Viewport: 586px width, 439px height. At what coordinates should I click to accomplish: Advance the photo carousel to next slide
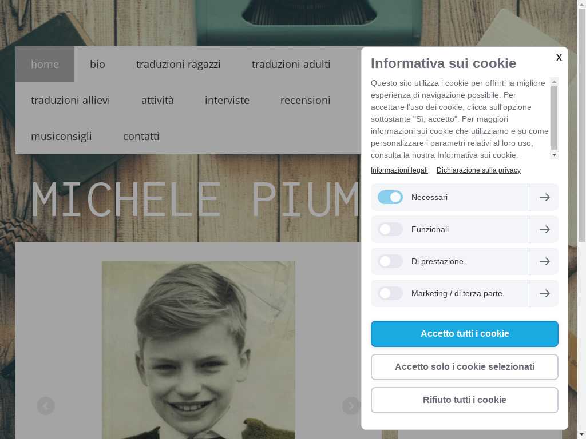pos(351,406)
